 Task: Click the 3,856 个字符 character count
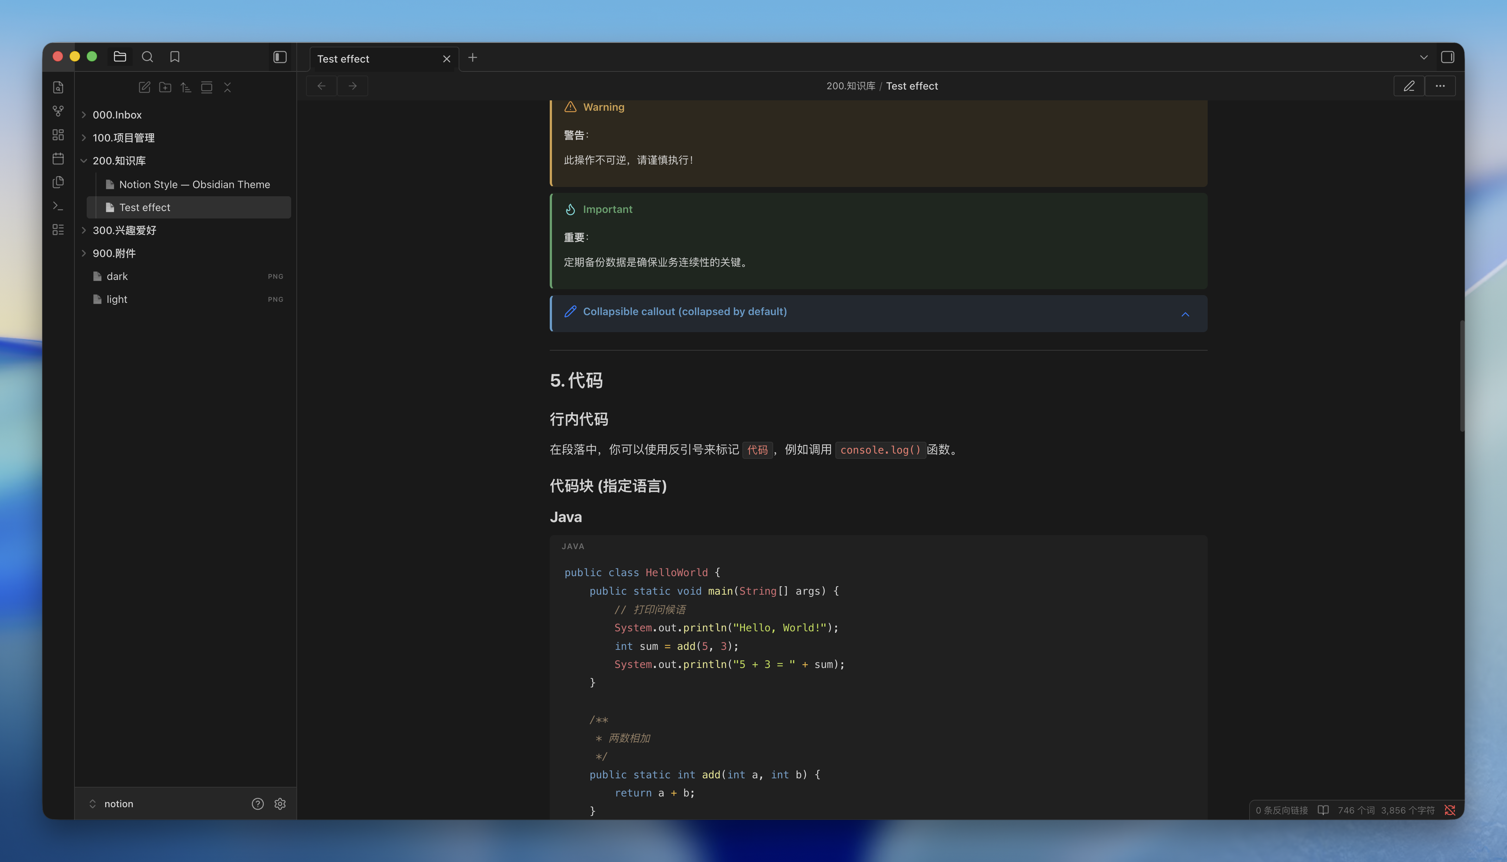click(1407, 811)
